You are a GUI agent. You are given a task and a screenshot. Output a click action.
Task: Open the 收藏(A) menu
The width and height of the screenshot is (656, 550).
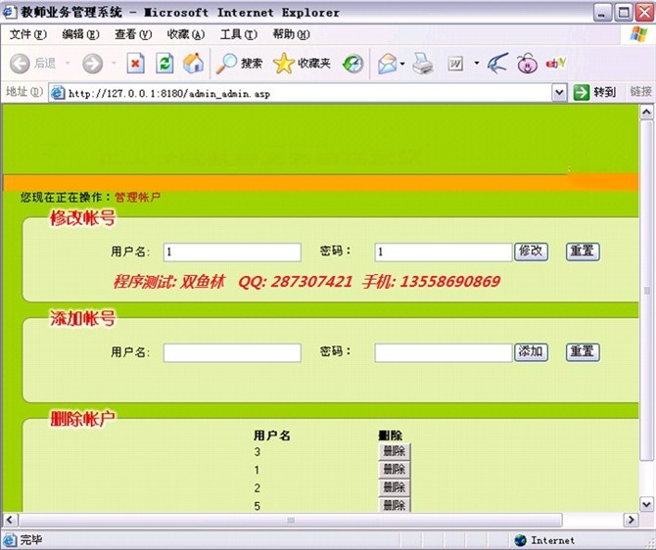pyautogui.click(x=186, y=34)
